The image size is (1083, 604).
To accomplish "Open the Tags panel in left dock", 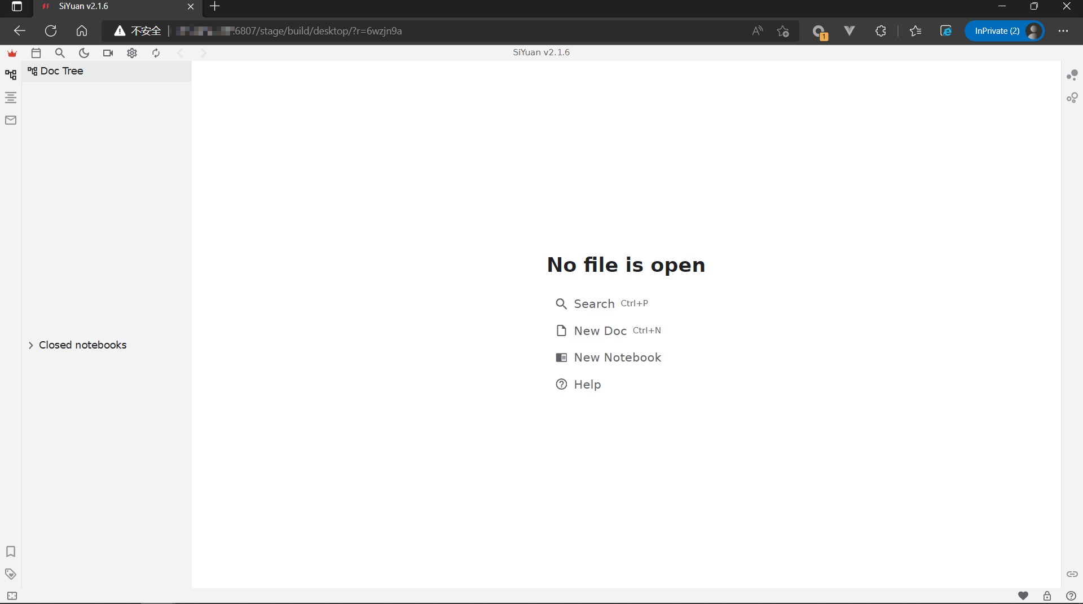I will [x=11, y=574].
